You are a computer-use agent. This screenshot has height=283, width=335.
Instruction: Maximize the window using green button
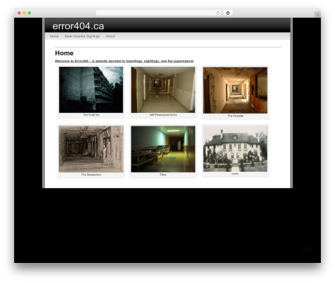(x=29, y=13)
